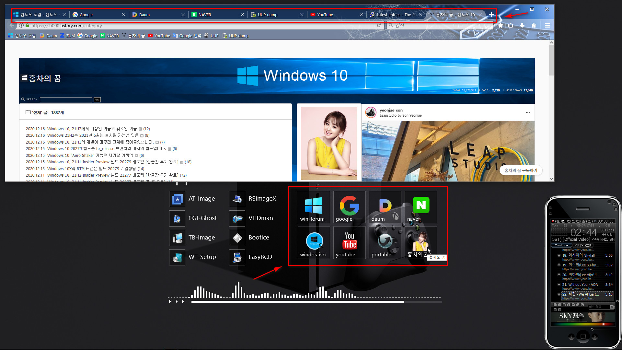The height and width of the screenshot is (350, 622).
Task: Switch to the NAVER tab
Action: point(218,15)
